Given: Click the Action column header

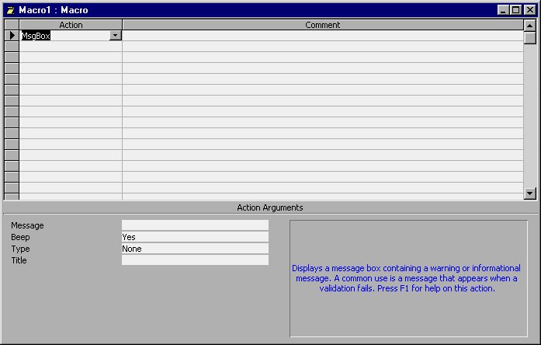Looking at the screenshot, I should coord(71,25).
